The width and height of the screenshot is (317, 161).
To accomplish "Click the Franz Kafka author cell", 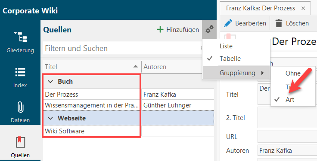I will (178, 95).
